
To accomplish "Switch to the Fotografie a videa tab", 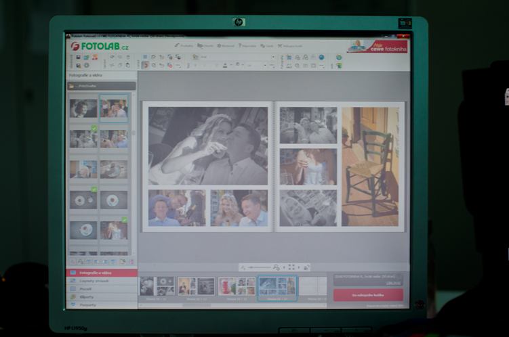I will coord(102,273).
